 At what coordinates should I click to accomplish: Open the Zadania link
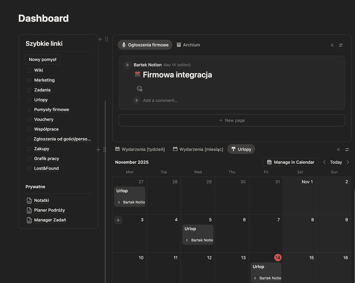coord(42,90)
